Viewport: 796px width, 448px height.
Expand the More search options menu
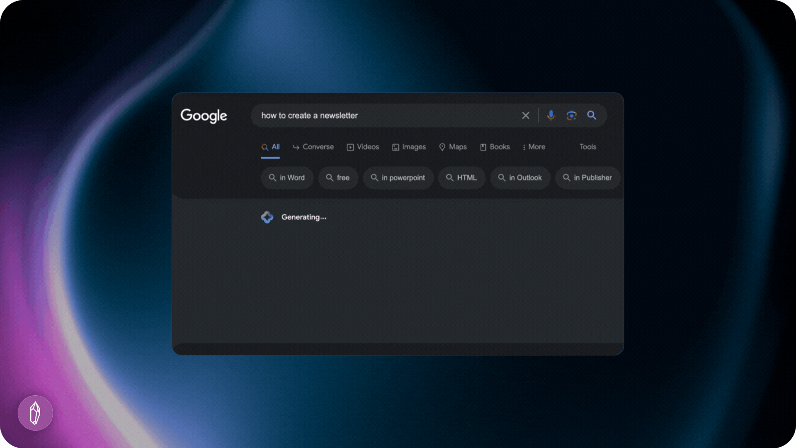point(534,147)
